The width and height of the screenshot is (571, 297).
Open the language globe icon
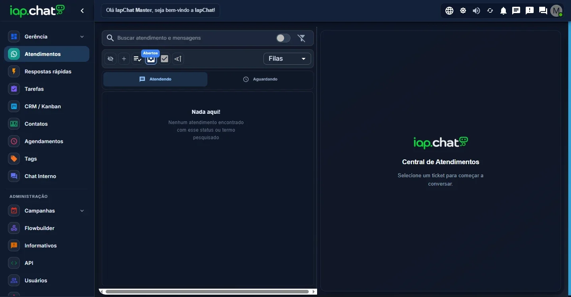pos(449,11)
